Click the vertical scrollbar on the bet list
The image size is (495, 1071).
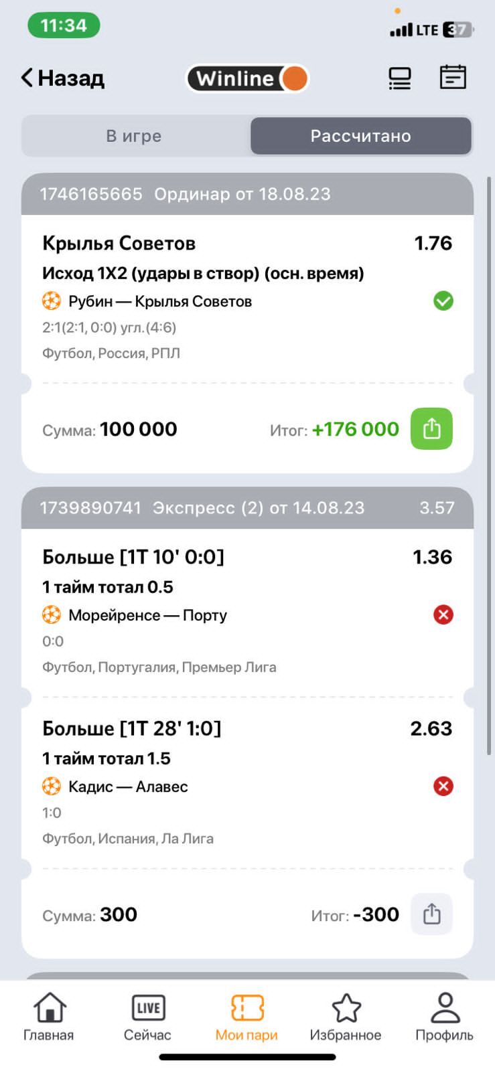(x=490, y=465)
